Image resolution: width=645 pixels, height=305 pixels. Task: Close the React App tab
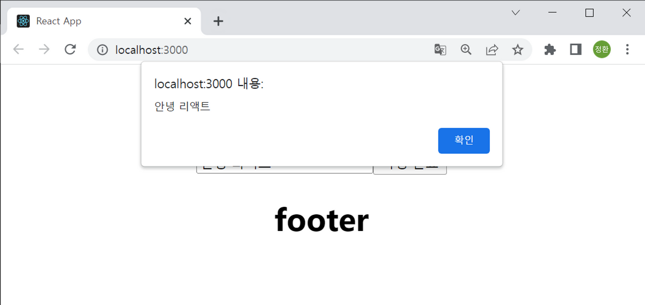[187, 21]
